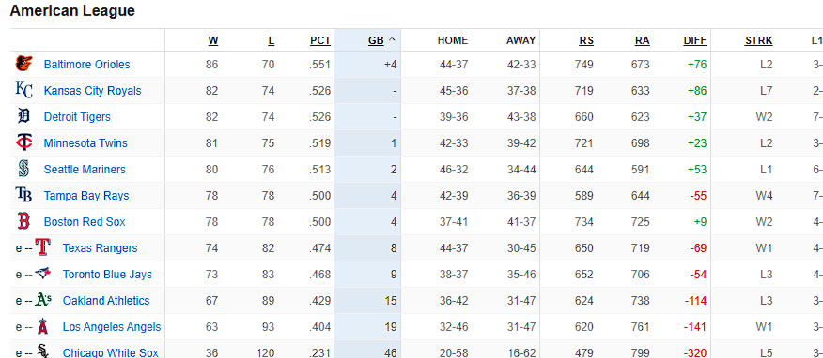This screenshot has width=823, height=358.
Task: Click the Los Angeles Angels logo
Action: (x=43, y=326)
